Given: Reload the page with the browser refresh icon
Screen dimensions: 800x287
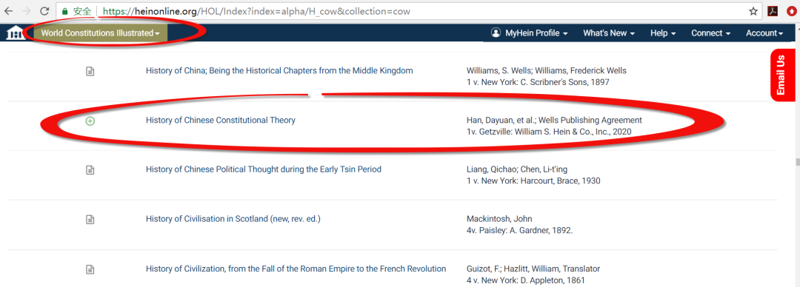Looking at the screenshot, I should click(44, 10).
